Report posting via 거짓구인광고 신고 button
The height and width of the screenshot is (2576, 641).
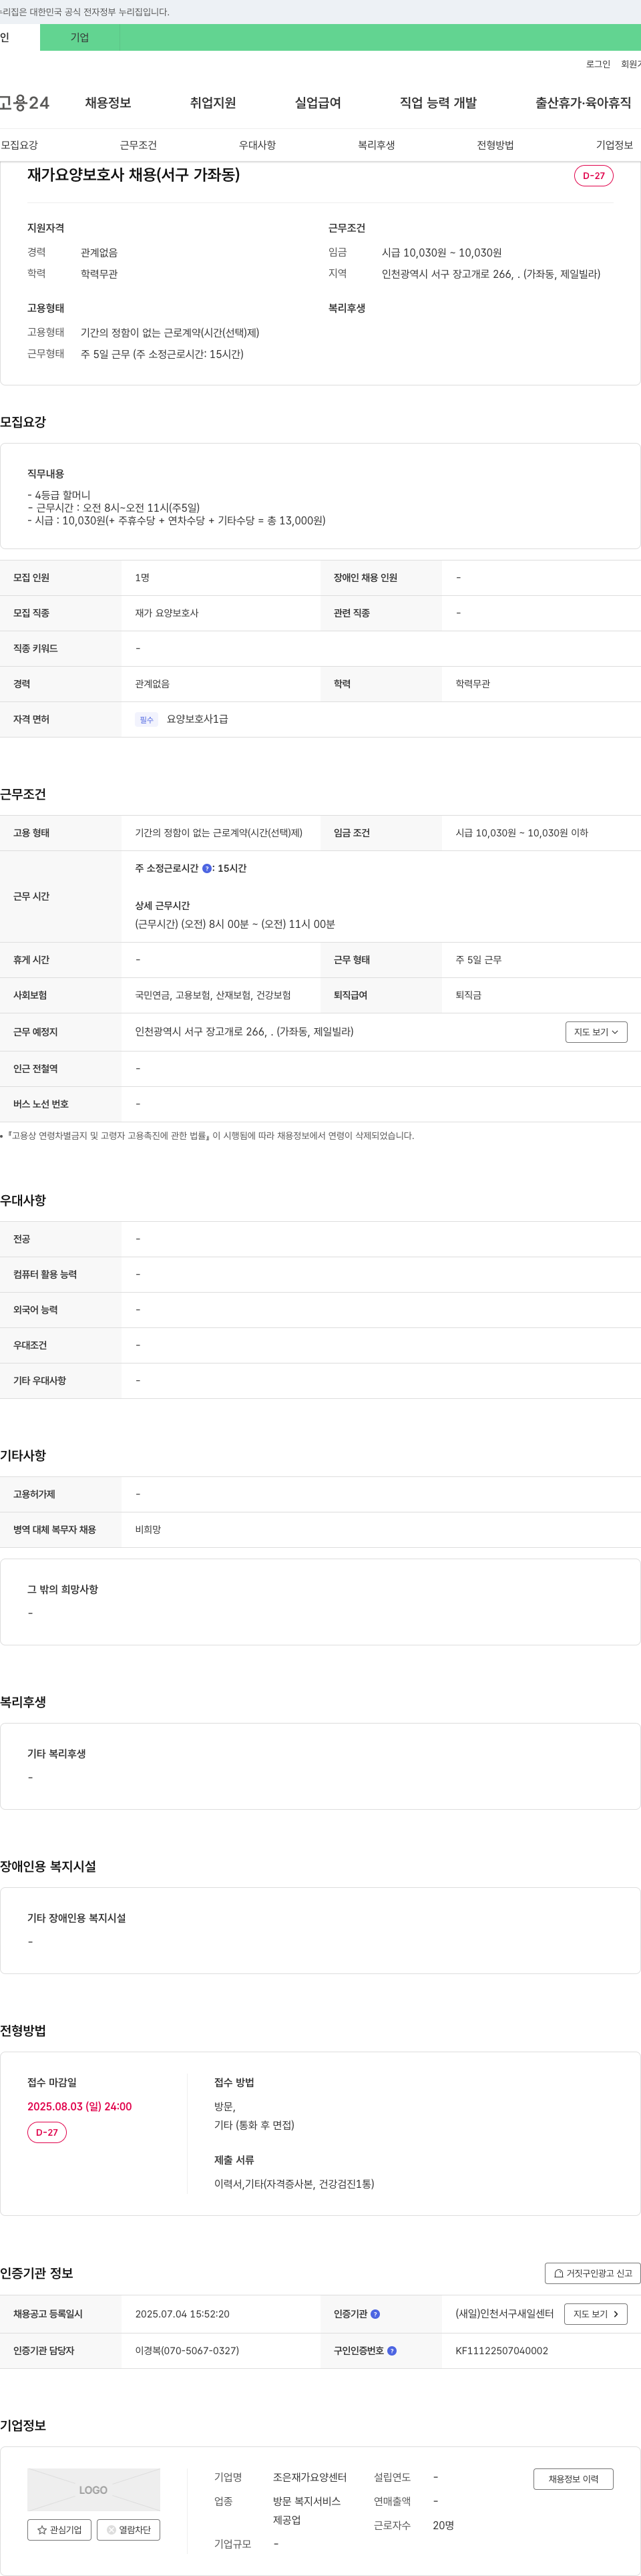tap(592, 2273)
